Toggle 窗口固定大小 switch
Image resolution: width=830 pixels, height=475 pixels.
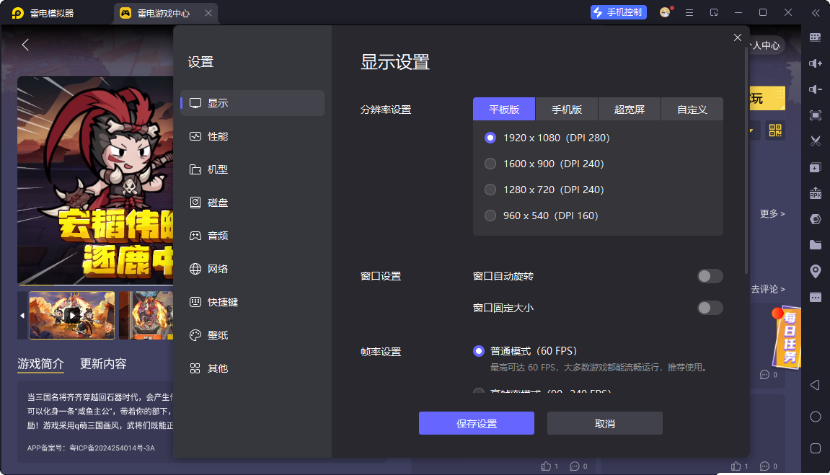(x=710, y=308)
